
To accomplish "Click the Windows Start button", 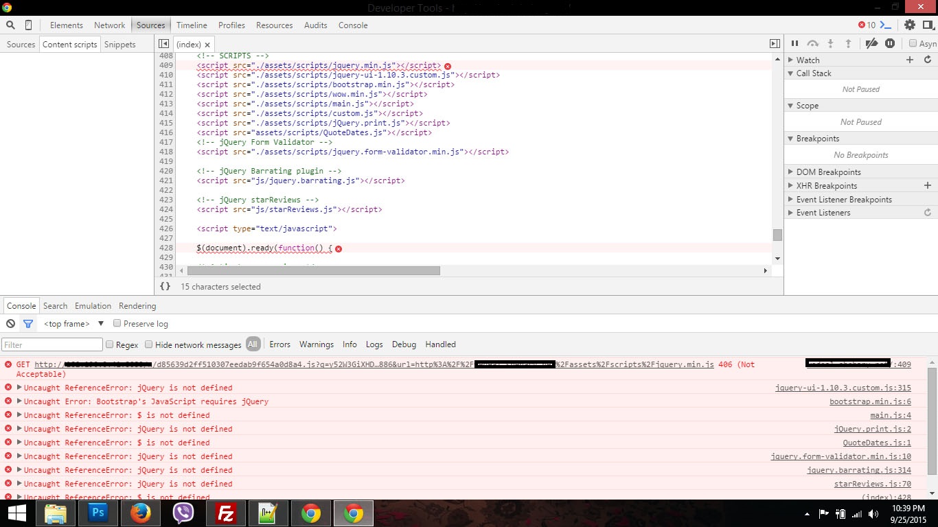I will [16, 513].
